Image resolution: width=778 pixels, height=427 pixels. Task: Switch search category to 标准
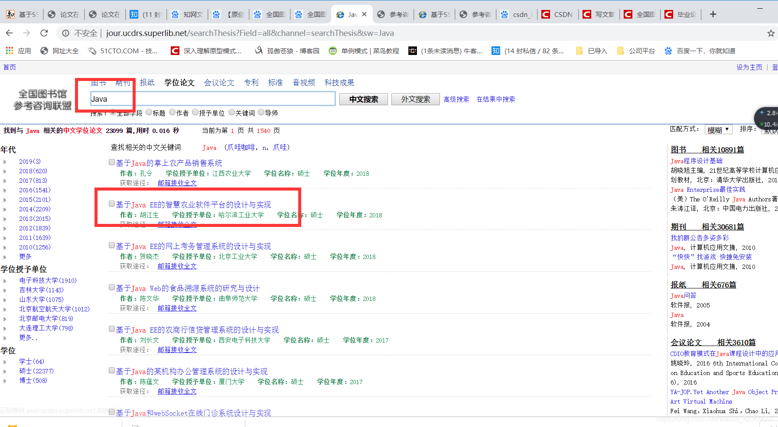pos(276,82)
